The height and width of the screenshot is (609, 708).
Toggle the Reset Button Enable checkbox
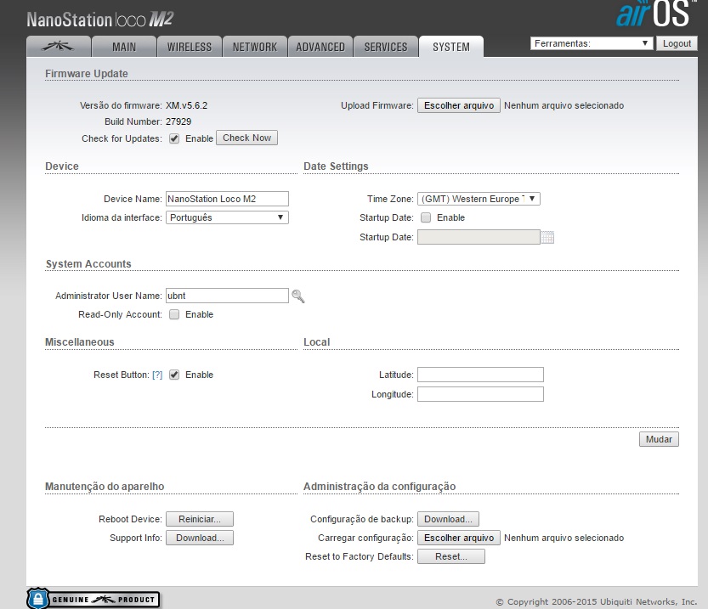pyautogui.click(x=174, y=375)
